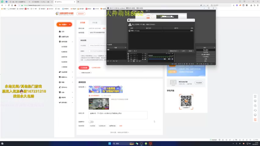260x146 pixels.
Task: Switch to the first browser tab
Action: (x=19, y=2)
